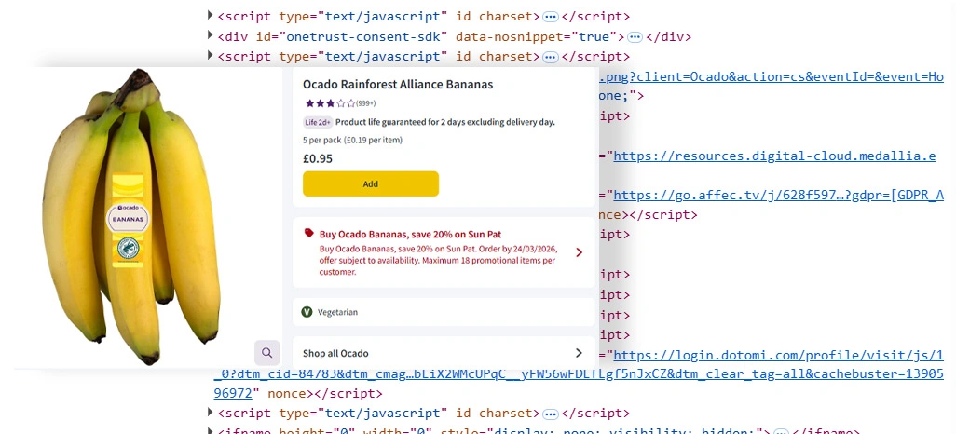Click the URL fragment ending in cachebuster=13905
This screenshot has height=434, width=956.
point(580,373)
